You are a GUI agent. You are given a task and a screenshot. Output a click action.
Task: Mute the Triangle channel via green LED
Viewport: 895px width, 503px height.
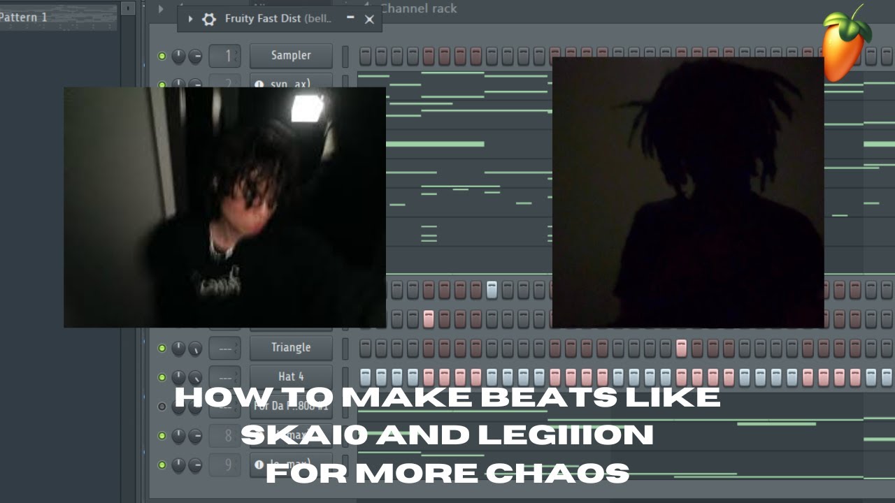click(x=162, y=348)
